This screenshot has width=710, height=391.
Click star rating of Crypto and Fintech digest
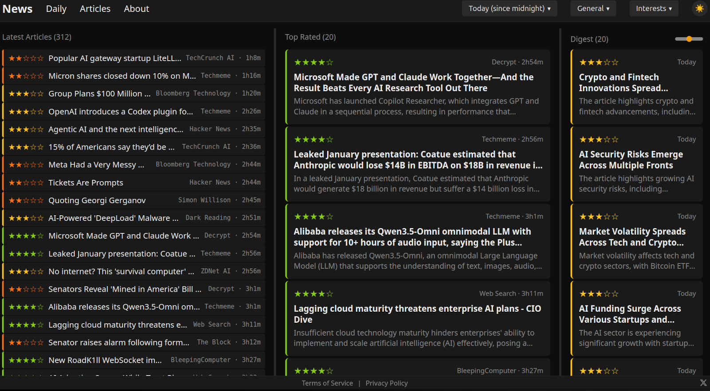599,62
